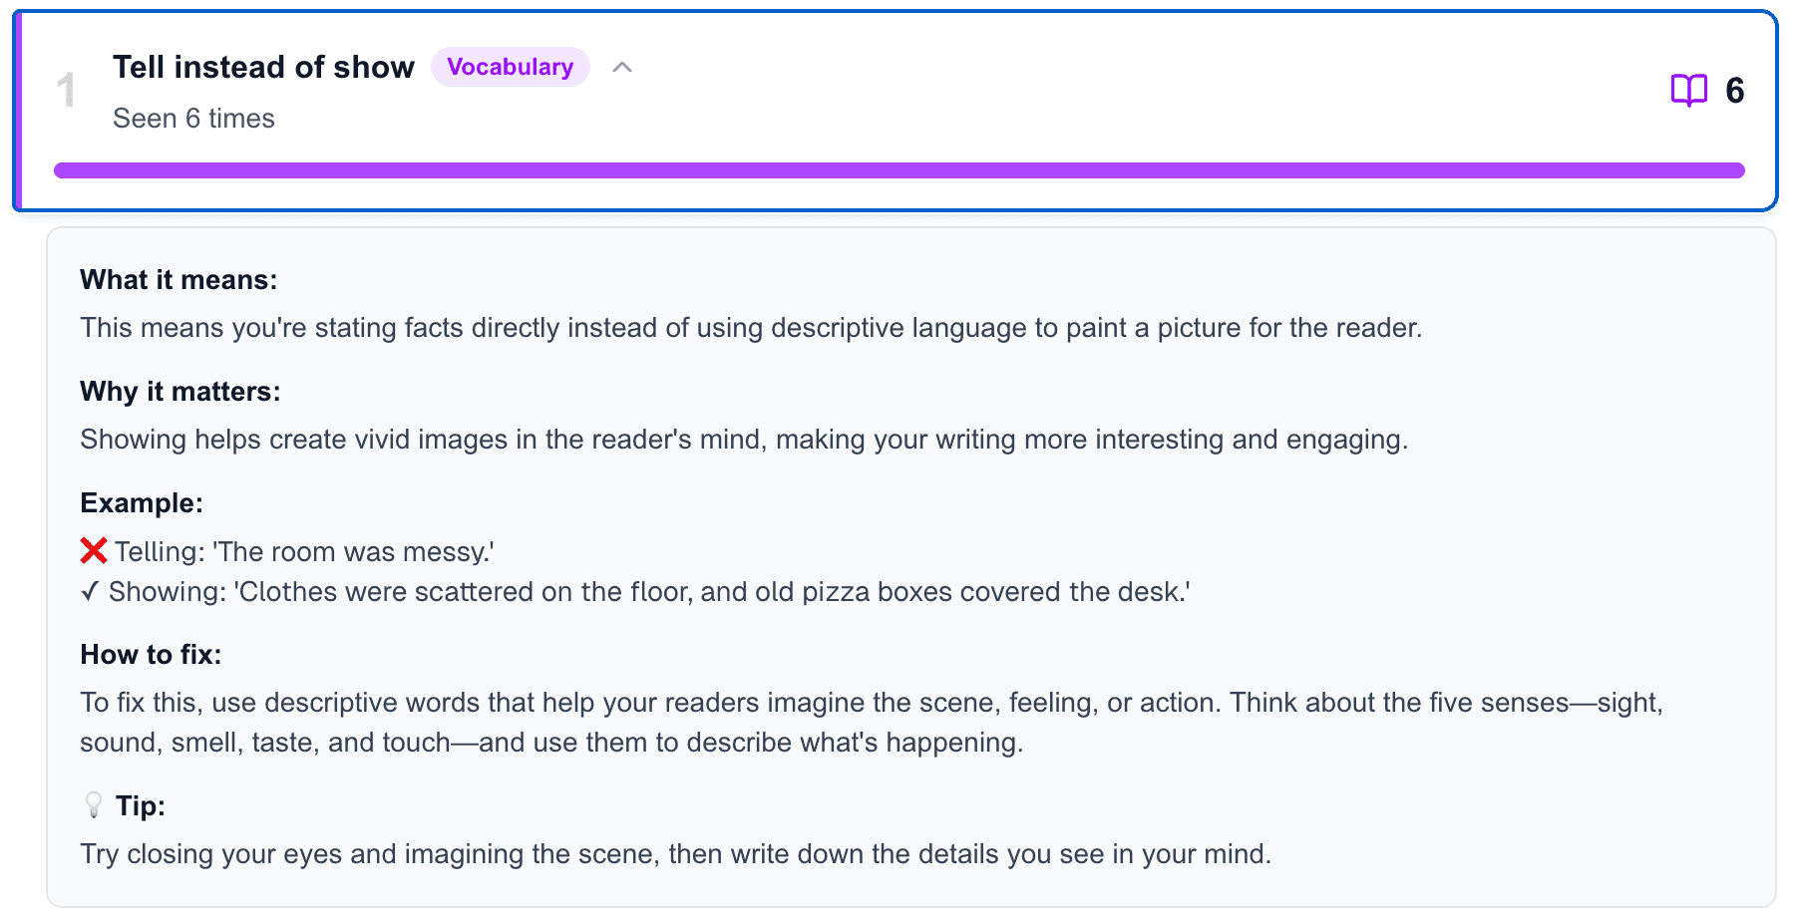Click the Tell instead of show title
This screenshot has width=1799, height=921.
pos(263,67)
